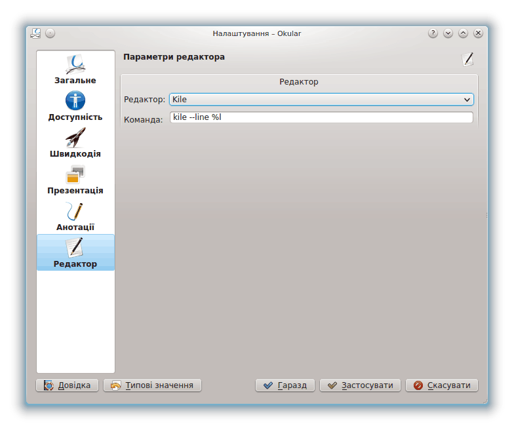Select the Редактор sidebar entry

[75, 253]
